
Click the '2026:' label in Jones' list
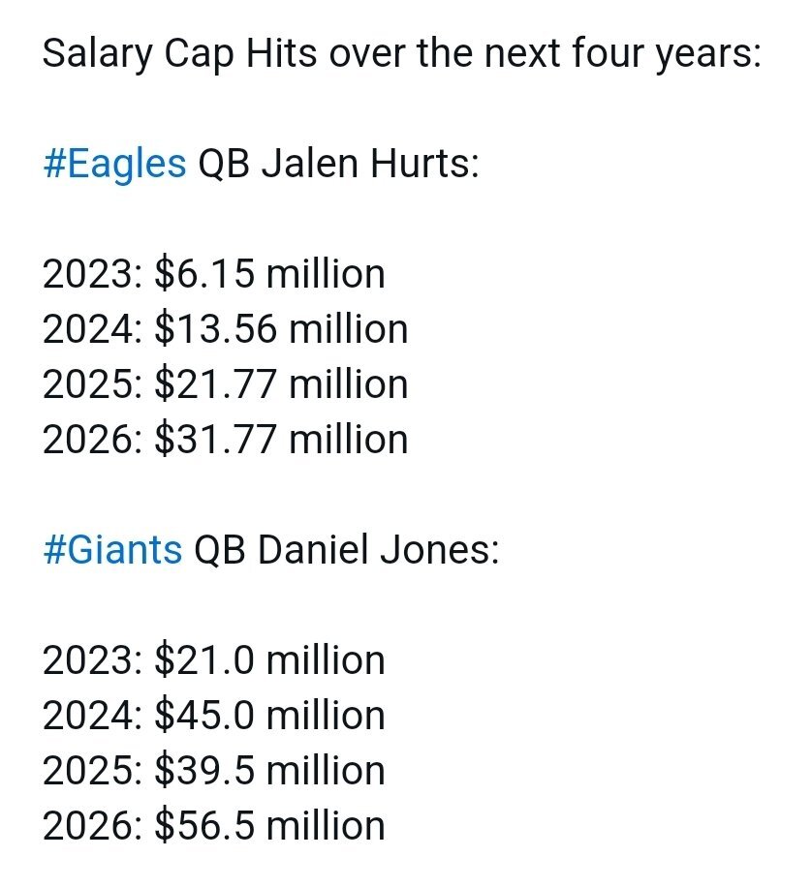[x=93, y=826]
